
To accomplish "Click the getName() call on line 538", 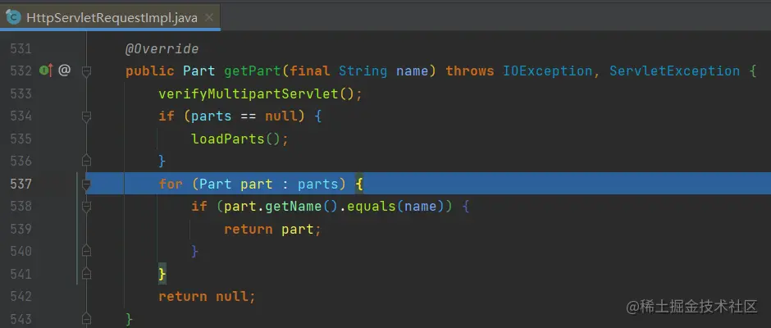I will coord(300,206).
